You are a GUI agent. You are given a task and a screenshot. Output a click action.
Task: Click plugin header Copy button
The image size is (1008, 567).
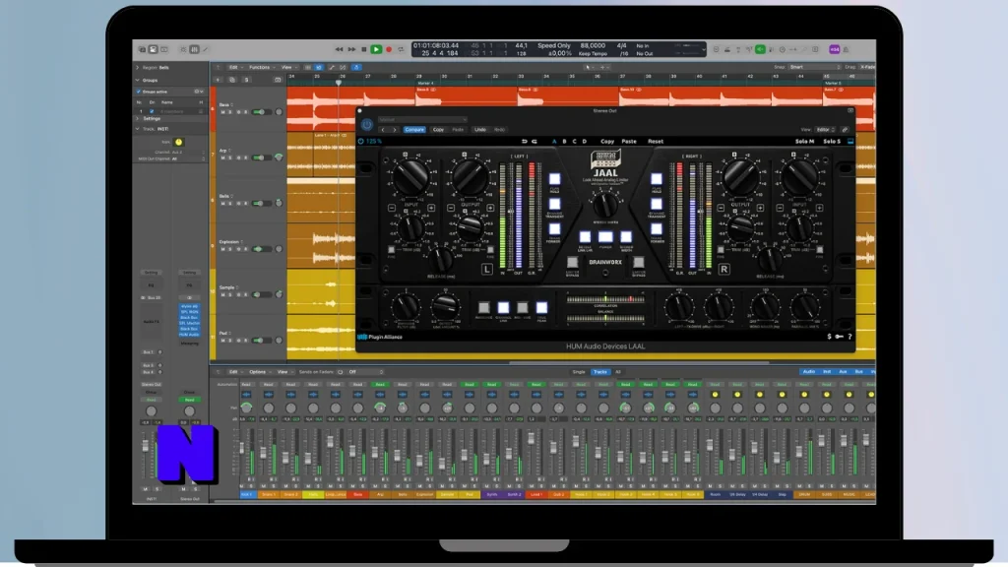[438, 130]
